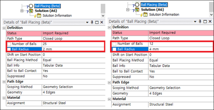Edit Ball Radius value 4 mm

tap(180, 49)
